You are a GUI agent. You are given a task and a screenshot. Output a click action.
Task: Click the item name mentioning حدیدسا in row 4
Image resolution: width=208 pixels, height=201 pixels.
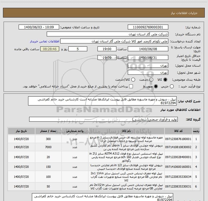pos(126,167)
